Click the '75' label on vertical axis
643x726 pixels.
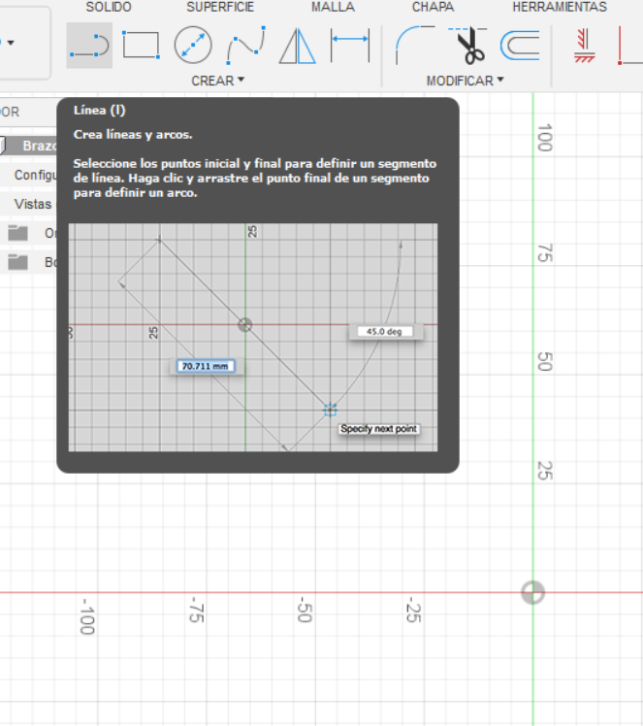[545, 252]
